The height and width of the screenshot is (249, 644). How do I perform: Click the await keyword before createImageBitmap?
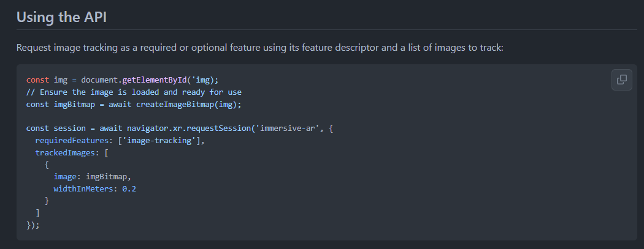coord(120,105)
